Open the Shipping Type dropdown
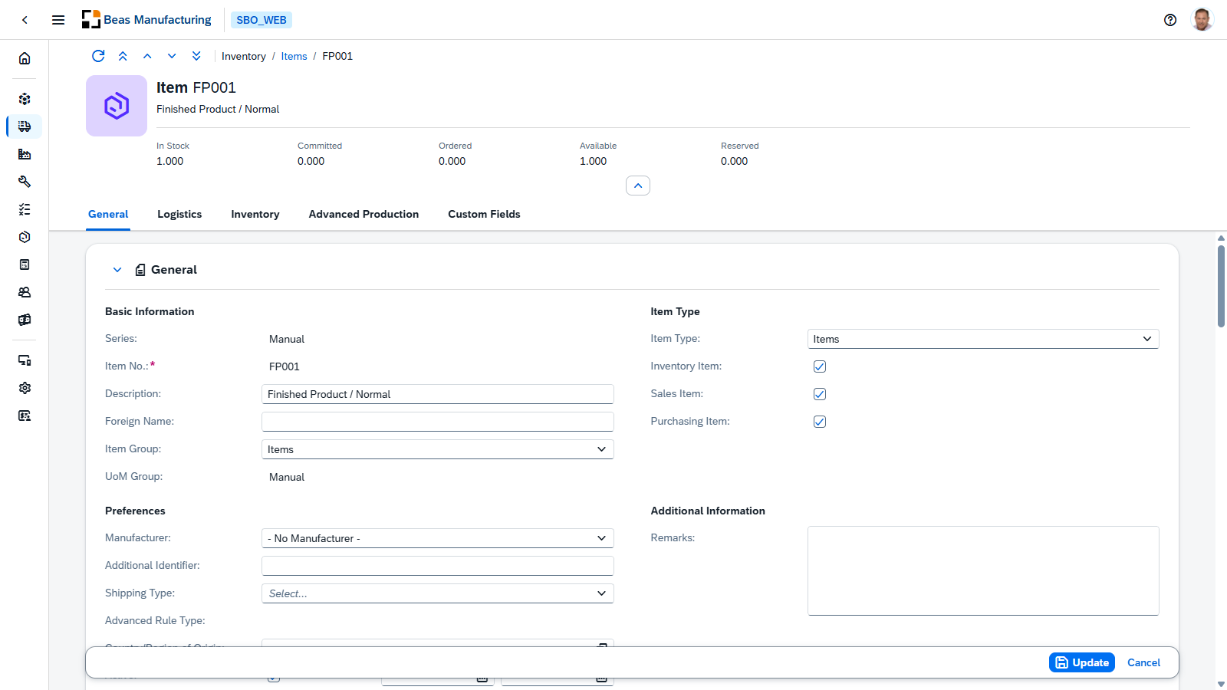This screenshot has width=1227, height=690. 438,593
